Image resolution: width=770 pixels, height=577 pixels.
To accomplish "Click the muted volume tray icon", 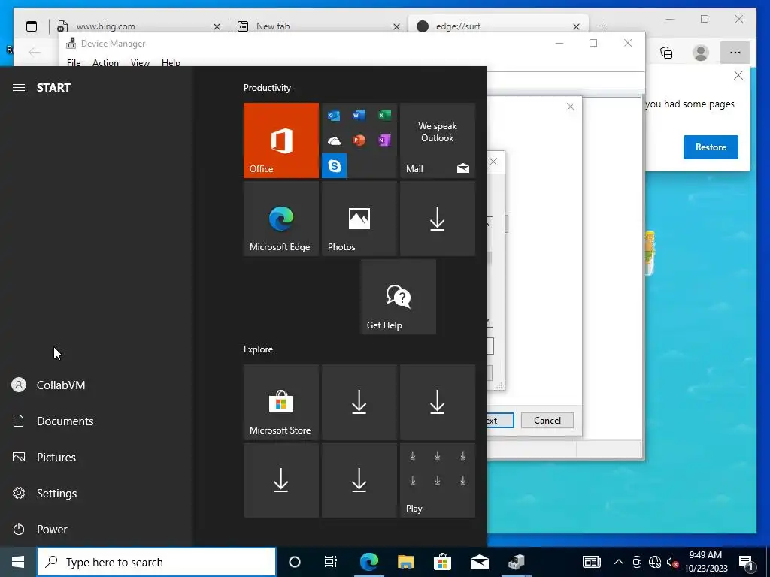I will pos(671,562).
